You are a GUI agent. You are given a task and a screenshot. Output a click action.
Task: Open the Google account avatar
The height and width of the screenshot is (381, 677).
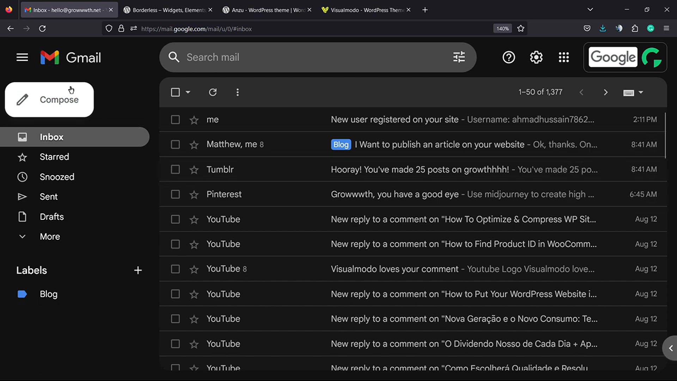pyautogui.click(x=652, y=57)
